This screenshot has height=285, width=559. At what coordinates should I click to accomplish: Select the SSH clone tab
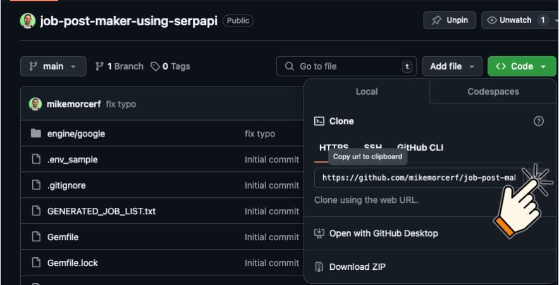pyautogui.click(x=373, y=147)
